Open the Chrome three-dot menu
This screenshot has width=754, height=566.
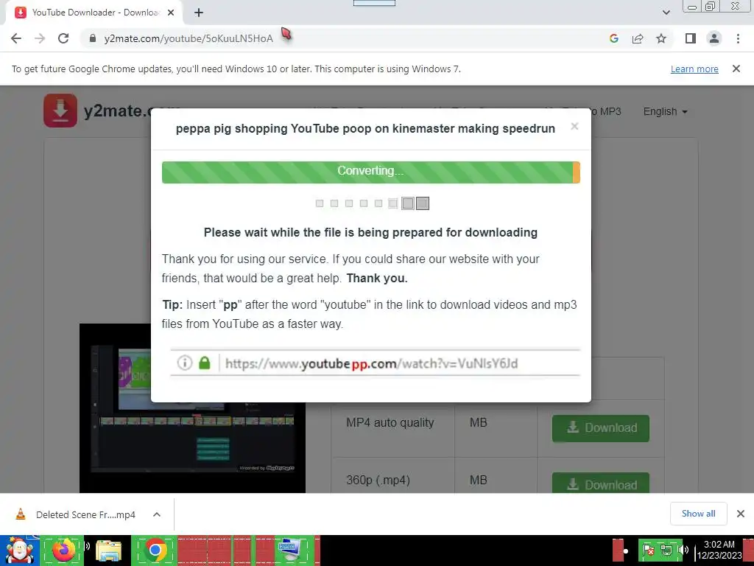pyautogui.click(x=738, y=38)
